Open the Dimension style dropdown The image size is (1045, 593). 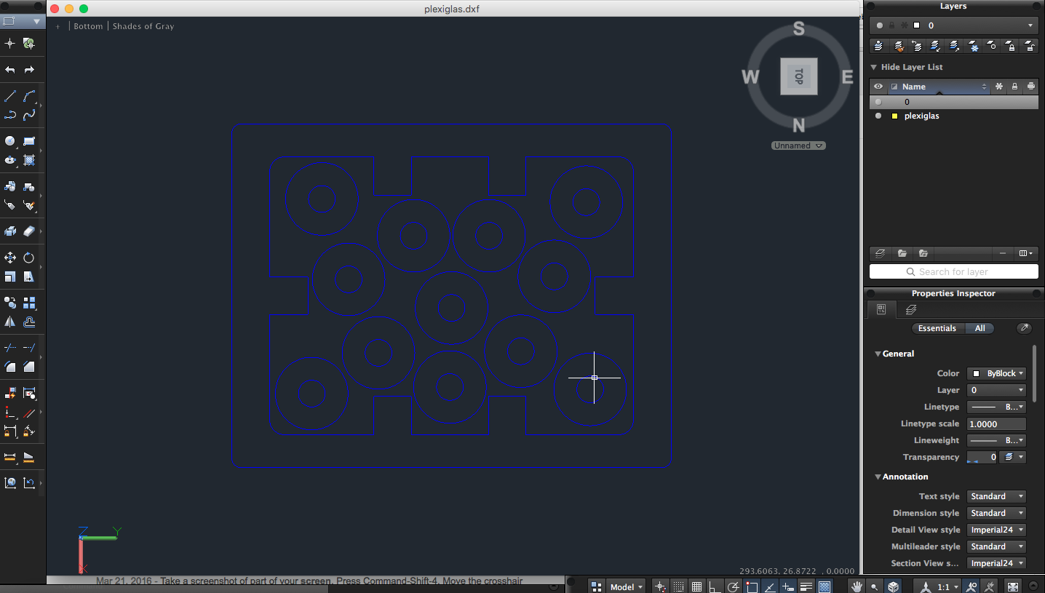[x=996, y=513]
